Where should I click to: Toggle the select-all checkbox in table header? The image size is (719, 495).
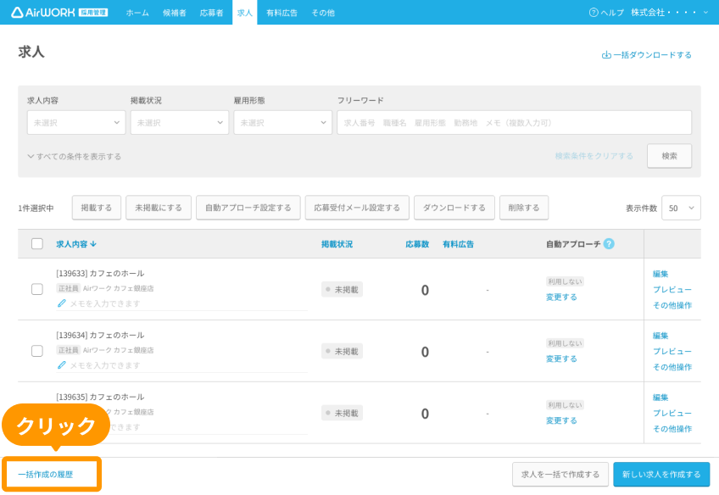pos(37,243)
